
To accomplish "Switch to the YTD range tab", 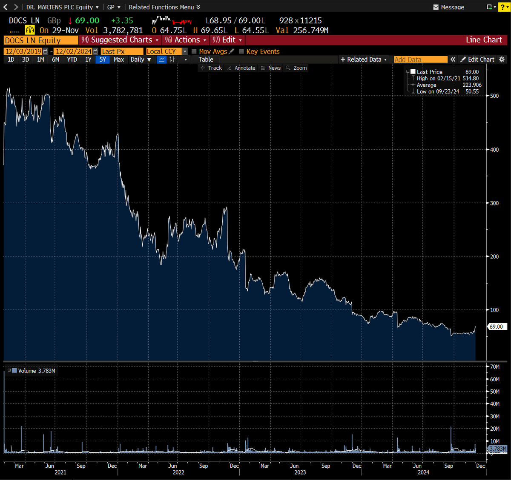I will (72, 60).
